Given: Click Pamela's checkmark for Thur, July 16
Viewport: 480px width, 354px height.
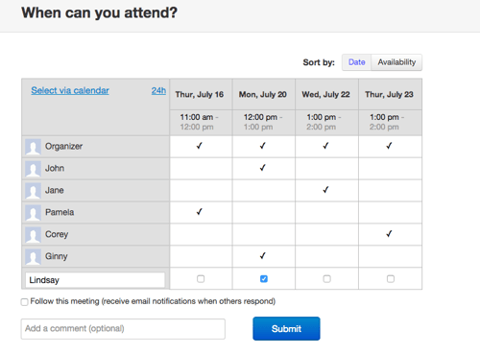Looking at the screenshot, I should (x=199, y=212).
